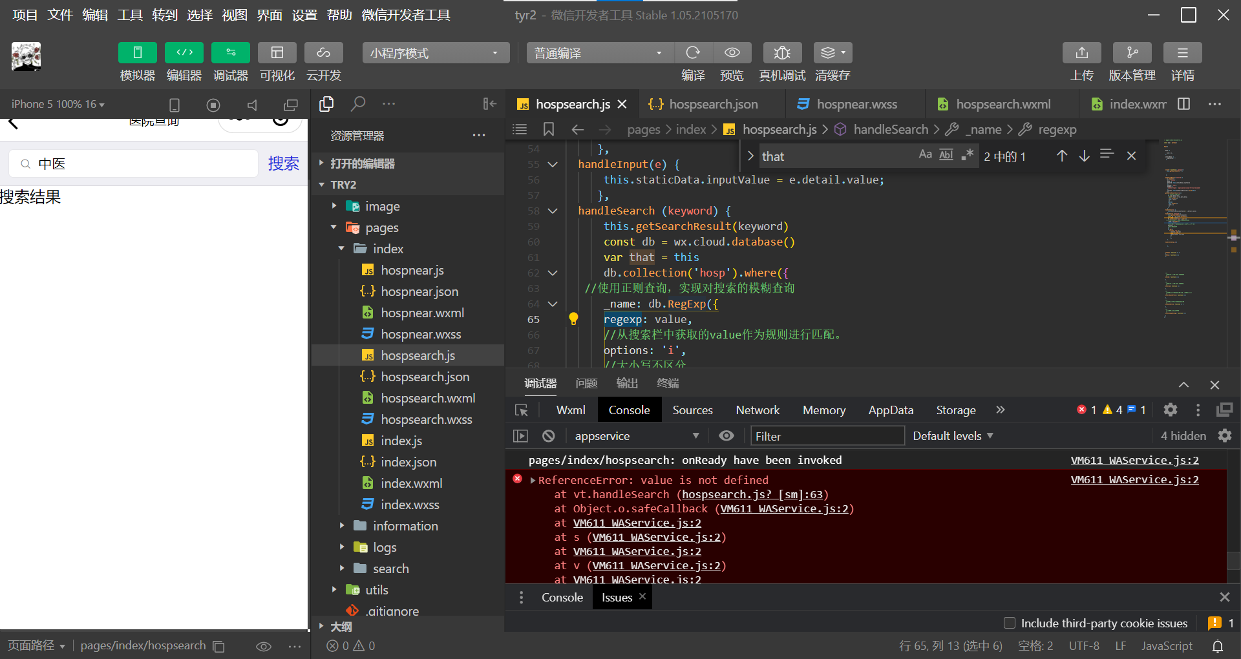Start real device debugging (真机调试)
This screenshot has width=1241, height=659.
[782, 53]
